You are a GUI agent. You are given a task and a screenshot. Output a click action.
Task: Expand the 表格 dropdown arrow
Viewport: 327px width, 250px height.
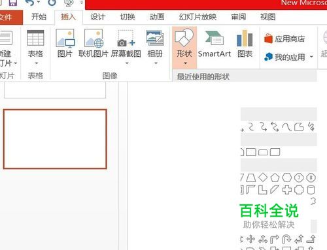[x=36, y=63]
